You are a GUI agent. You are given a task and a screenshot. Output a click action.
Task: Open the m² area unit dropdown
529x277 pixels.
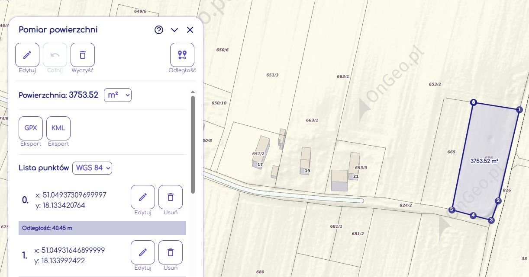click(x=118, y=95)
